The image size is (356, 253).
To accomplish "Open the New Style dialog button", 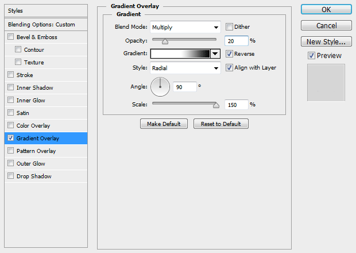I will pos(326,41).
